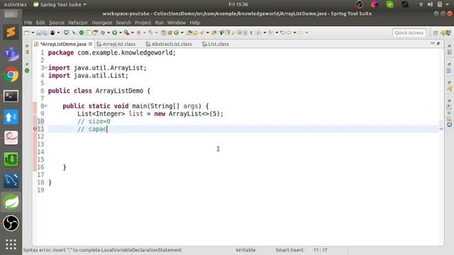Click the error marker on line 11
Screen dimensions: 454x255
click(x=35, y=129)
